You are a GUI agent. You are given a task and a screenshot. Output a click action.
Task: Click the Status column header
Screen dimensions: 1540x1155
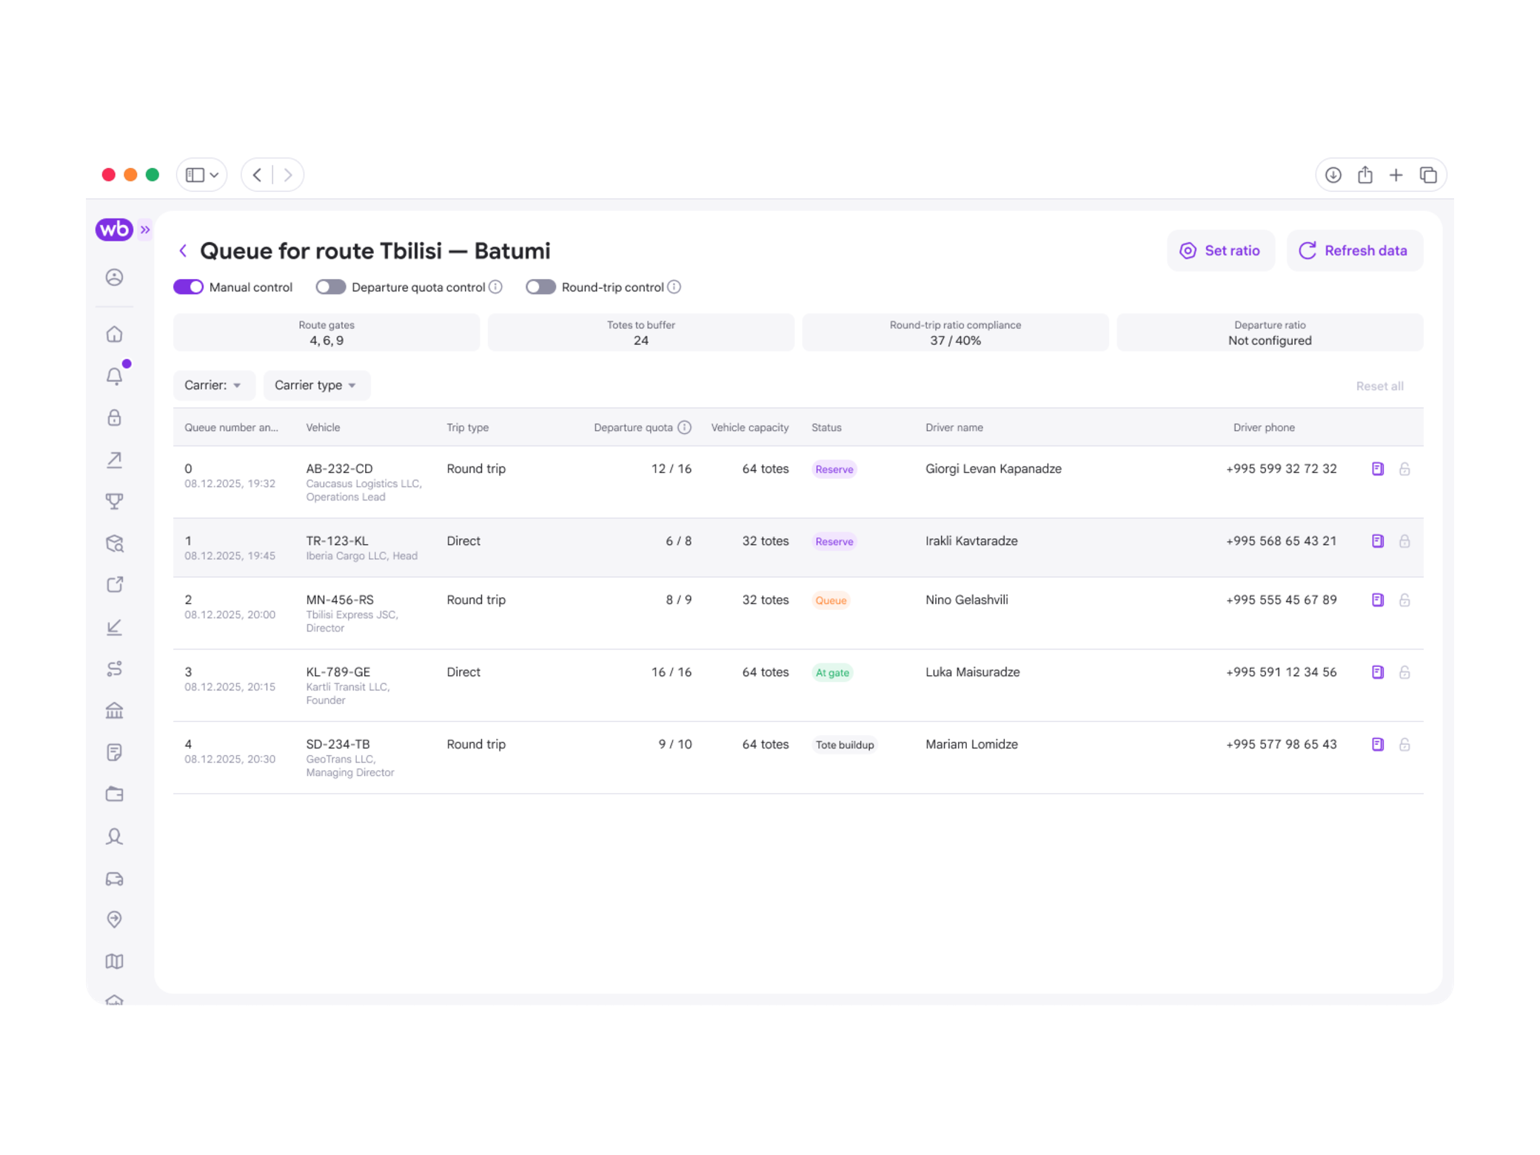coord(826,427)
